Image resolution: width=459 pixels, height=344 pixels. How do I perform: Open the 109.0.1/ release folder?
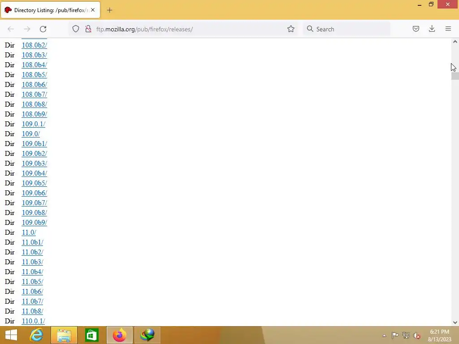(33, 124)
